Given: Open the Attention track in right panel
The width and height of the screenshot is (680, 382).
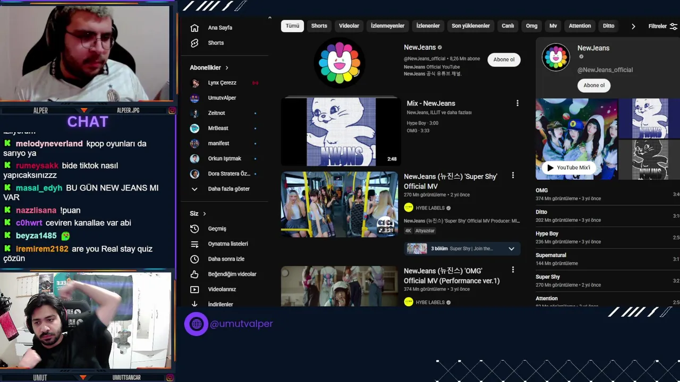Looking at the screenshot, I should coord(608,301).
